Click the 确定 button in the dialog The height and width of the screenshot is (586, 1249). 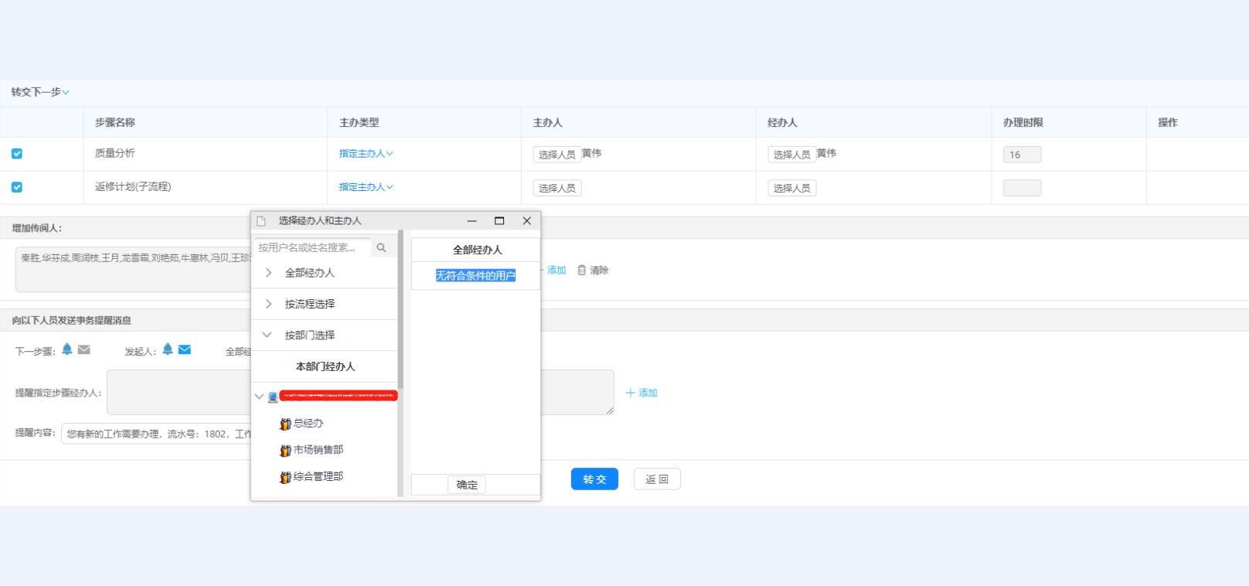[x=467, y=485]
